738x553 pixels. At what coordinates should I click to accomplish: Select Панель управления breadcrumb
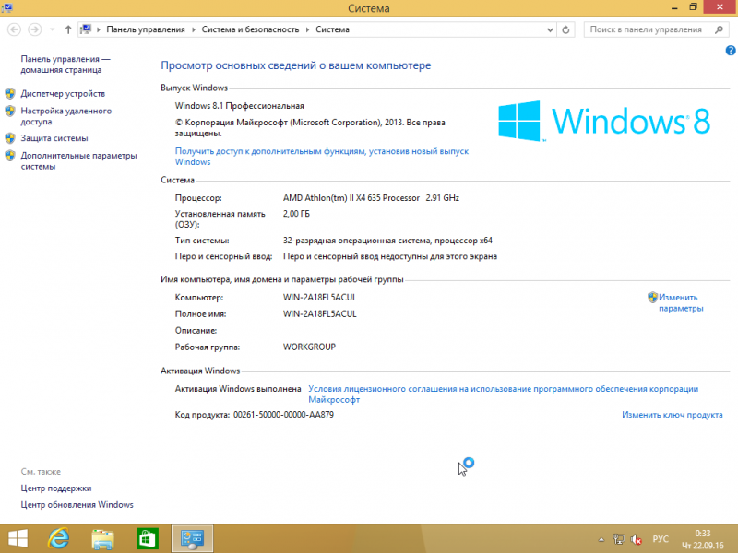coord(146,29)
